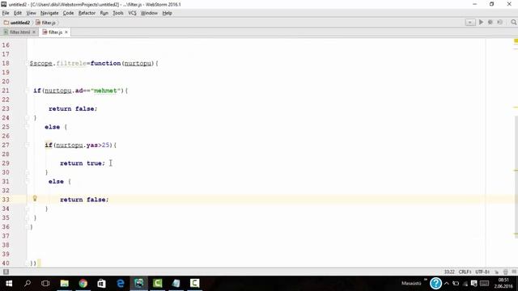
Task: Click the yellow inspection status indicator
Action: [516, 41]
